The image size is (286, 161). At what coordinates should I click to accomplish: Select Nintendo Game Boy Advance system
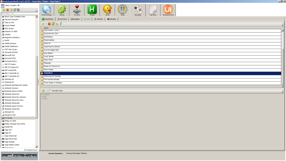click(x=15, y=97)
